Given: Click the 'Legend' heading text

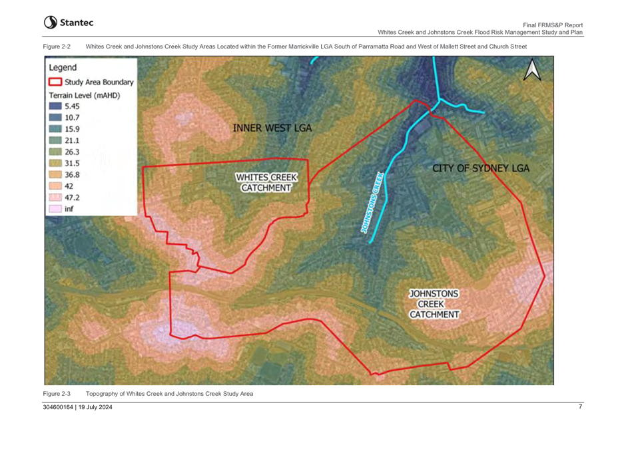Looking at the screenshot, I should (x=63, y=68).
